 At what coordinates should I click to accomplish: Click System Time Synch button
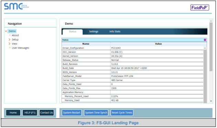click(x=96, y=113)
